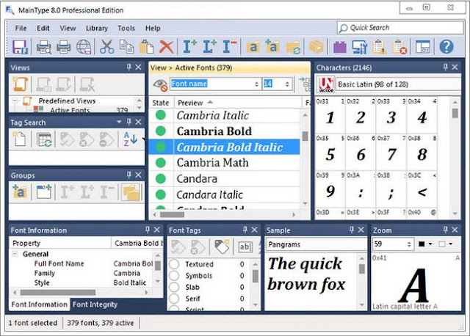Open the background color dropdown in Zoom
This screenshot has height=336, width=470.
(450, 244)
